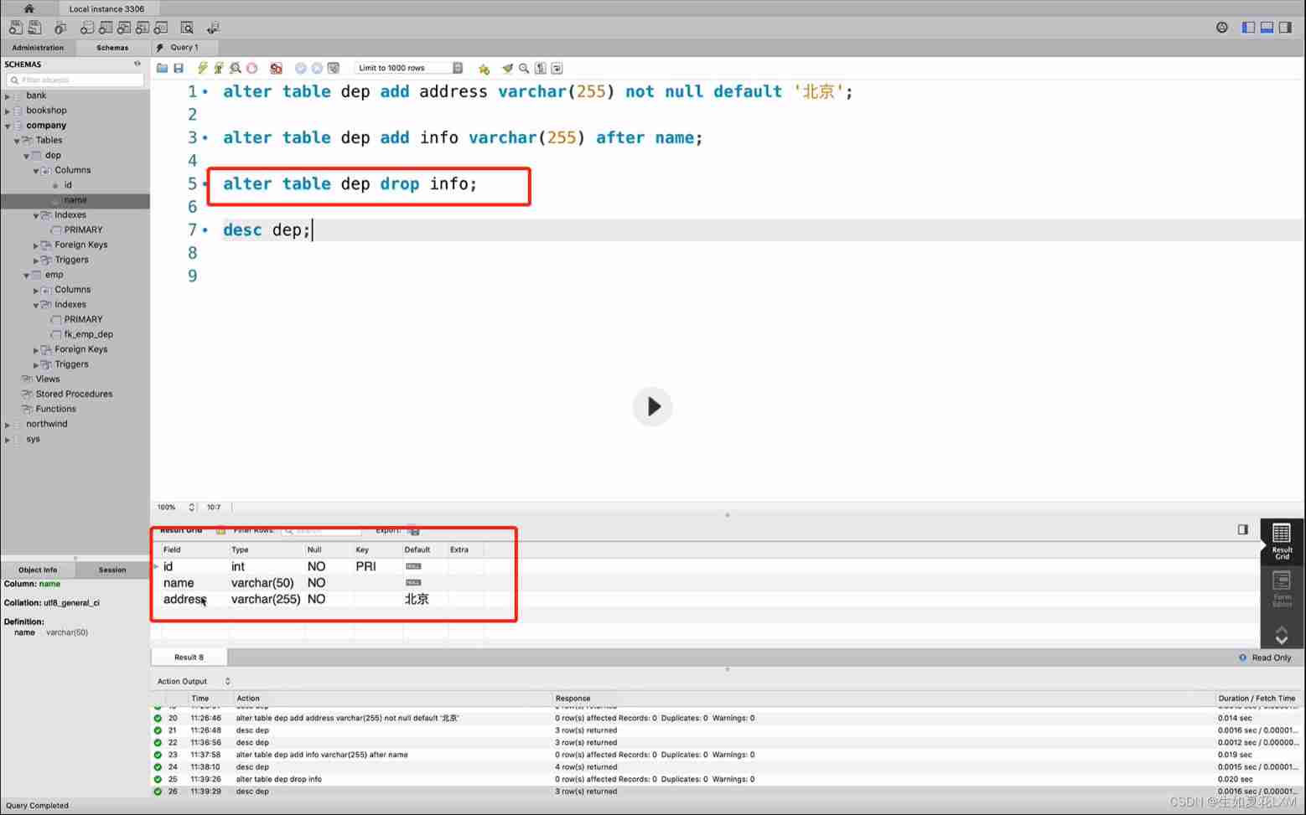Image resolution: width=1306 pixels, height=815 pixels.
Task: Collapse the emp table node
Action: click(x=26, y=276)
